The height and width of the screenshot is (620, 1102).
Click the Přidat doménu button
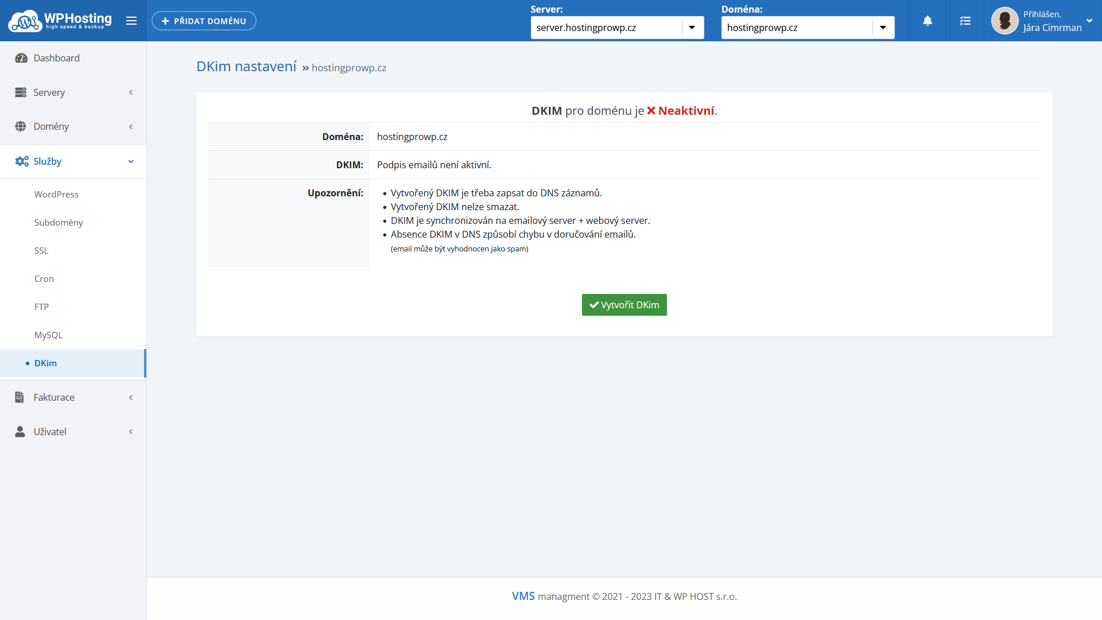tap(204, 21)
